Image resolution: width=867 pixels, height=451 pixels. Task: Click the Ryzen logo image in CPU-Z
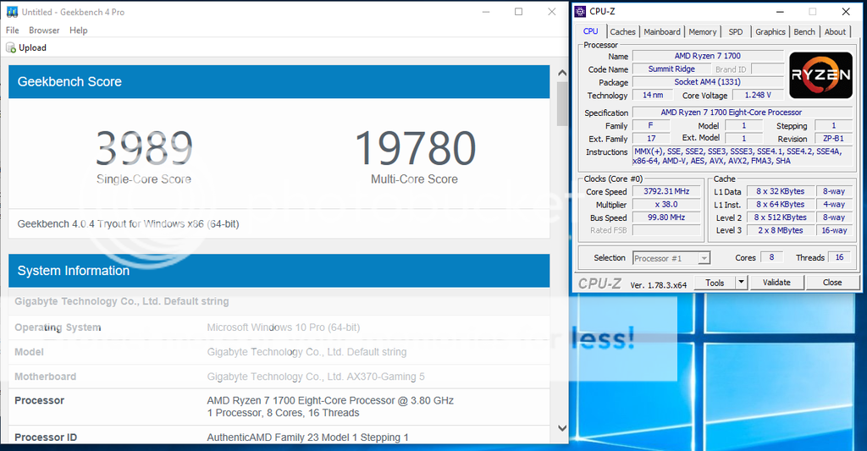(x=820, y=74)
